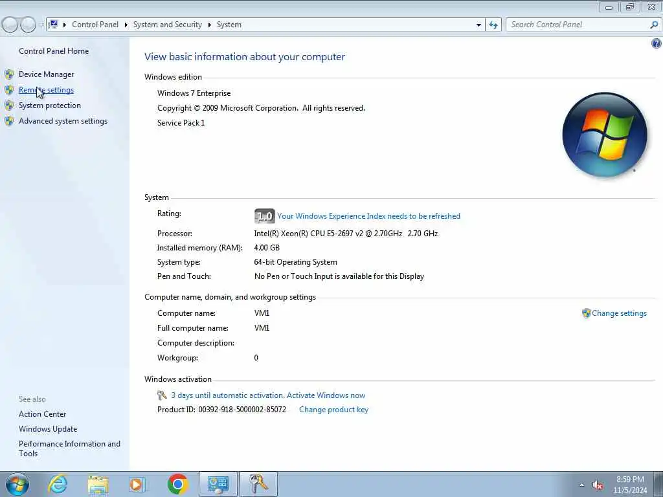Screen dimensions: 663x497
Task: Click the computer icon in address bar
Action: (53, 25)
